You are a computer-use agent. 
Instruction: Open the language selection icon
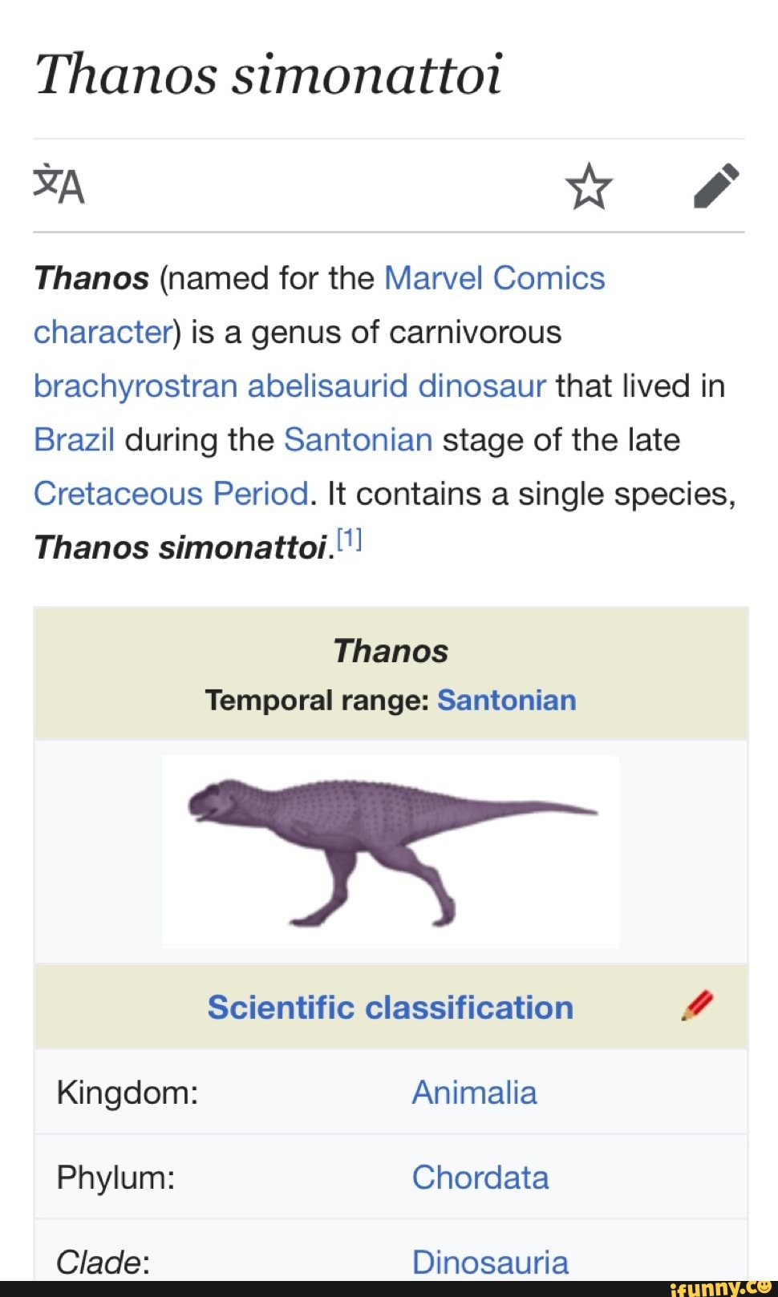58,188
